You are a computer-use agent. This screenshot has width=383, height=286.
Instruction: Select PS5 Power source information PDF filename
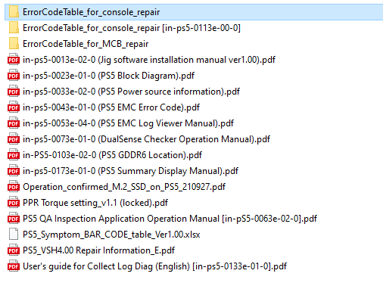(x=131, y=92)
